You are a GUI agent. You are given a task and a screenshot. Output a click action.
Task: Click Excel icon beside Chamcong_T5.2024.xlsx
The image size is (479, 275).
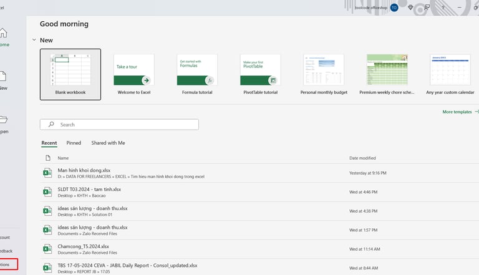click(x=47, y=249)
